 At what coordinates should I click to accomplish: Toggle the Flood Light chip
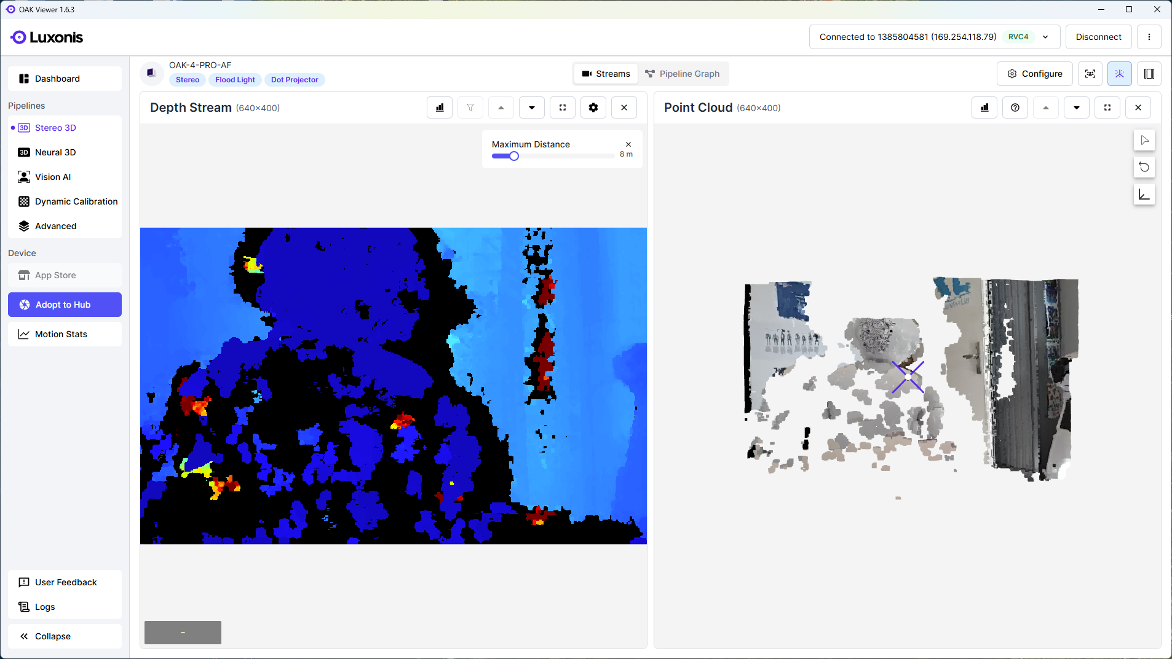235,80
